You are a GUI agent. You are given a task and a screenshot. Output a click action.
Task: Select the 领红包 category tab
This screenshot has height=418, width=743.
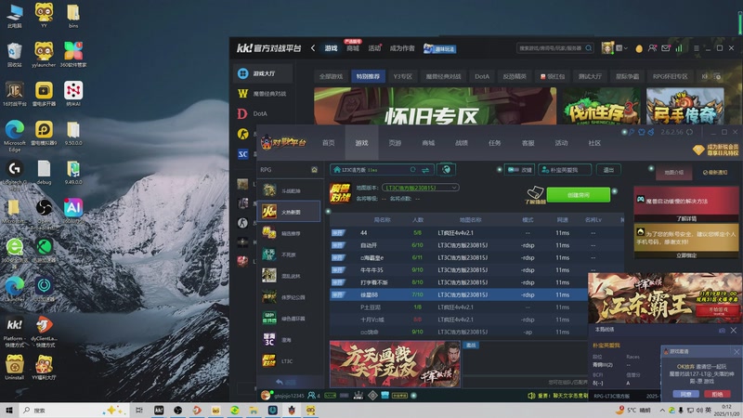[553, 76]
